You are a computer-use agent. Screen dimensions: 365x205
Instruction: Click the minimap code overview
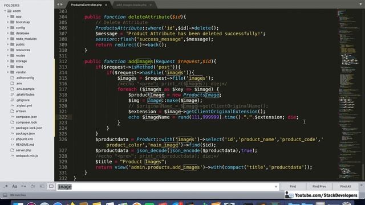click(x=349, y=94)
